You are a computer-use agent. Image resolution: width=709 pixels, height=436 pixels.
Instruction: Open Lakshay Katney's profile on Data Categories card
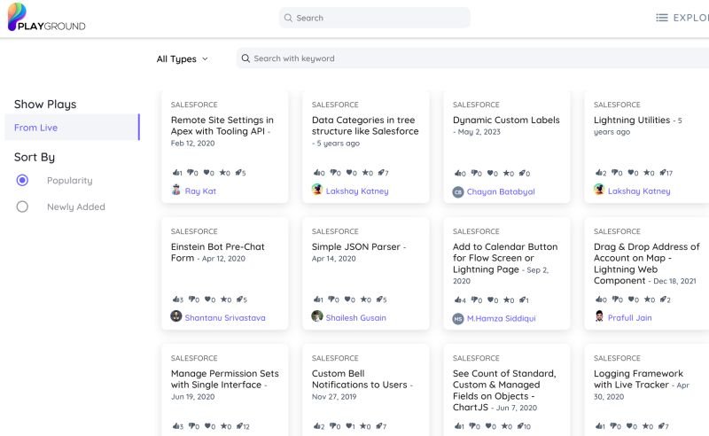pos(357,191)
